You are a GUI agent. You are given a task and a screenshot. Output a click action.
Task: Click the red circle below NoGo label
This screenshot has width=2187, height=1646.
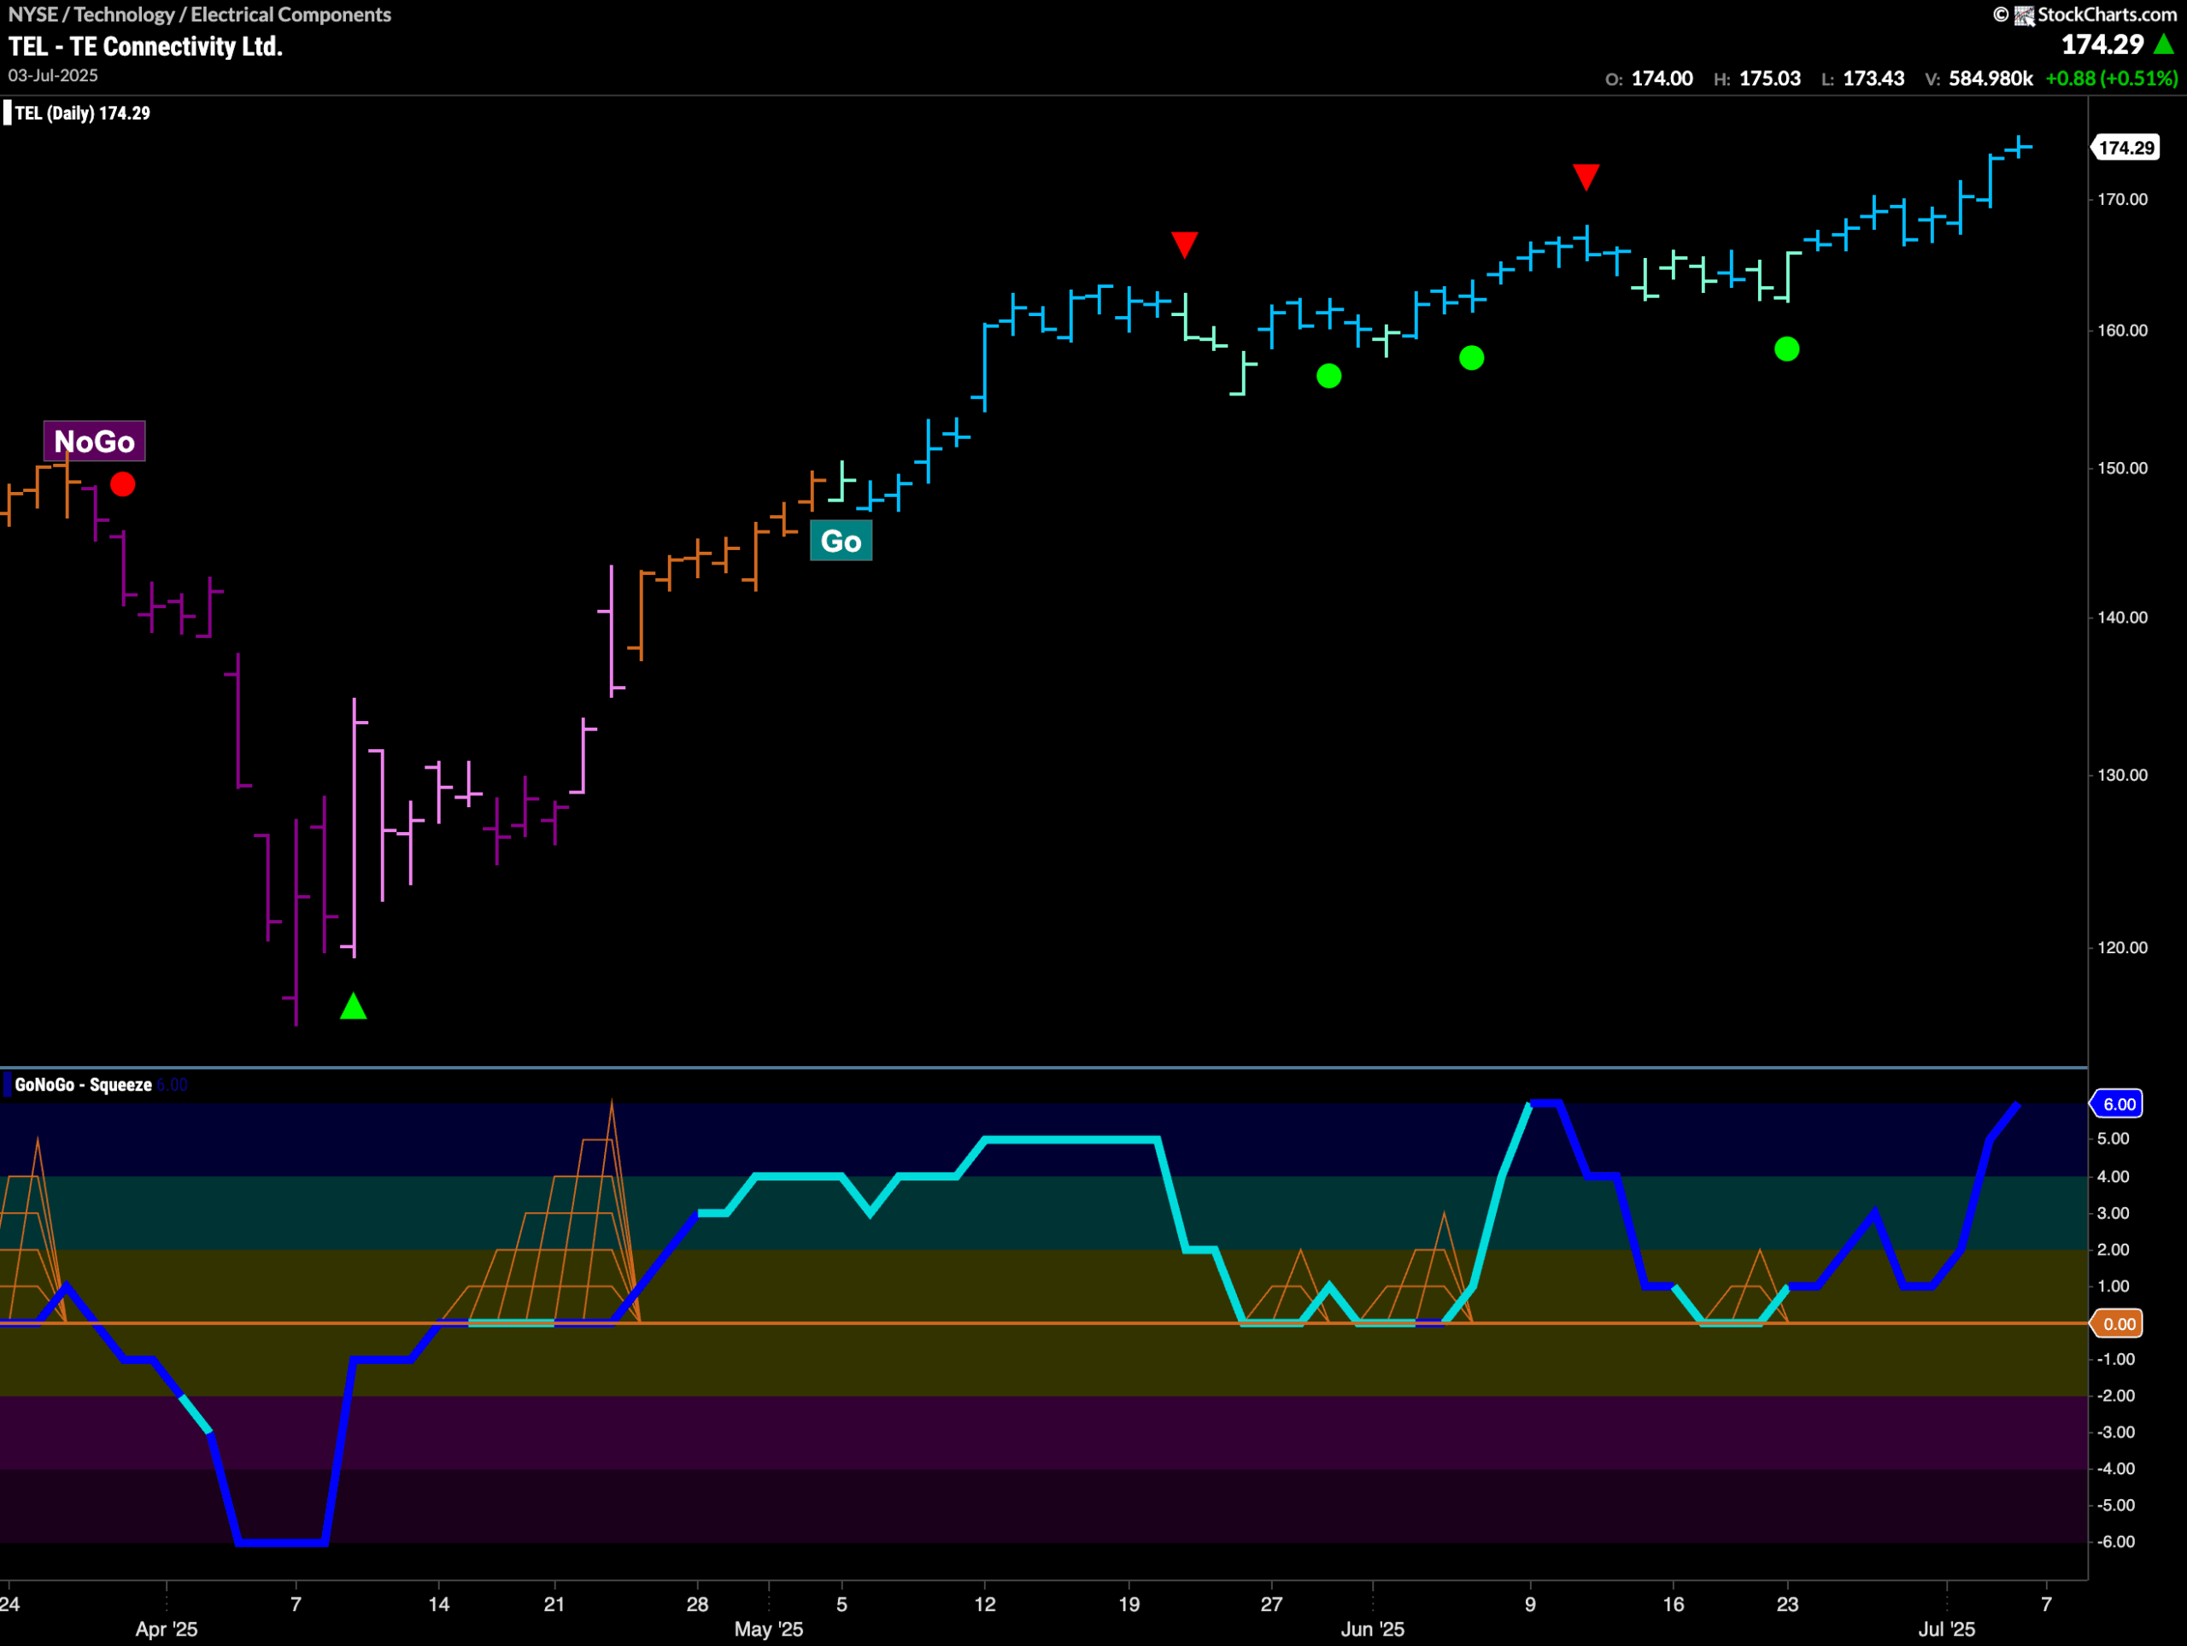click(x=123, y=484)
